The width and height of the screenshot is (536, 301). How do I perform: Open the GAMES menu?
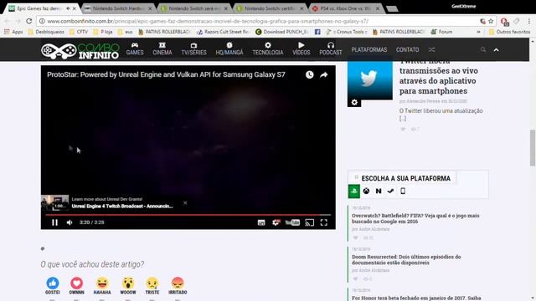coord(135,49)
